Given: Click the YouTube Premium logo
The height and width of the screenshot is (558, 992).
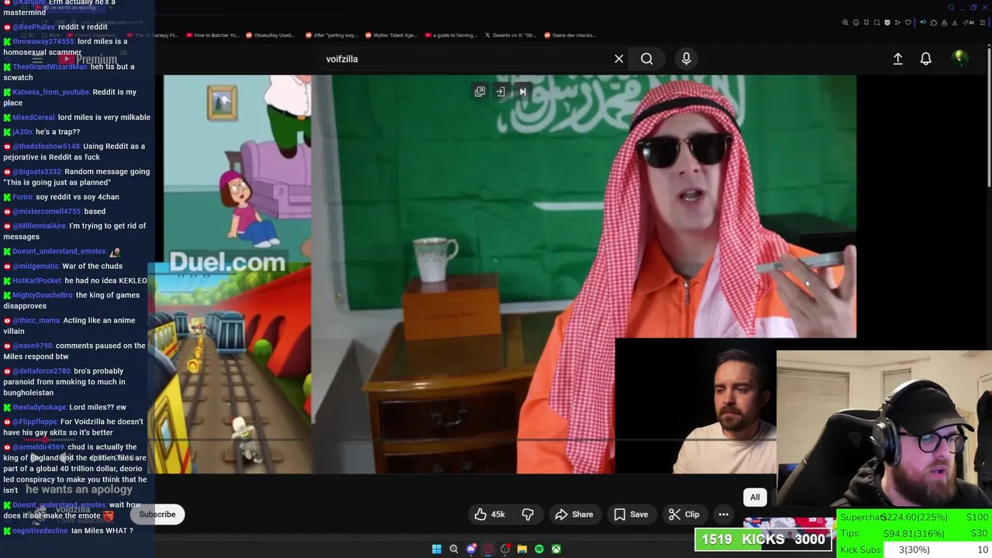Looking at the screenshot, I should [87, 59].
